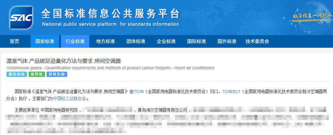Click the 全国标准信息公共服务平台 site title
The width and height of the screenshot is (333, 135).
click(x=110, y=14)
